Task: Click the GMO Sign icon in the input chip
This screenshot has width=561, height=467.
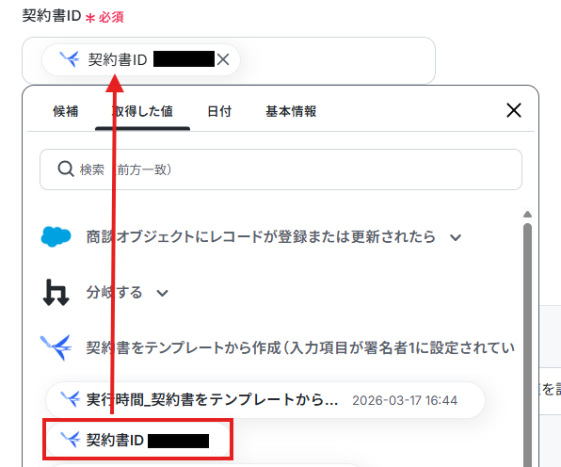Action: coord(70,59)
